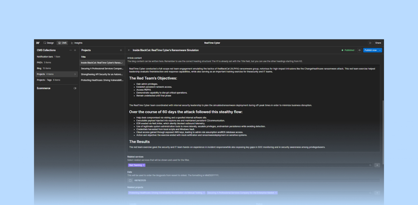Open Strengthening API Security item
This screenshot has height=205, width=418.
click(x=102, y=74)
